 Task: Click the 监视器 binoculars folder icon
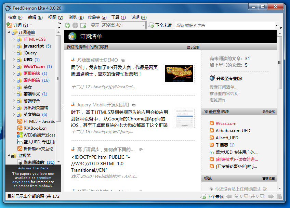coord(14,156)
